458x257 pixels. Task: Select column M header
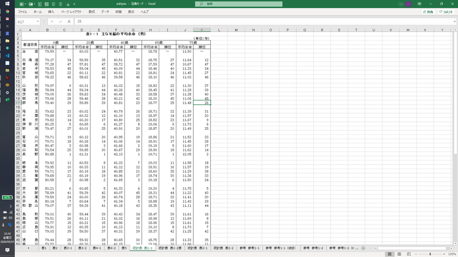[236, 30]
